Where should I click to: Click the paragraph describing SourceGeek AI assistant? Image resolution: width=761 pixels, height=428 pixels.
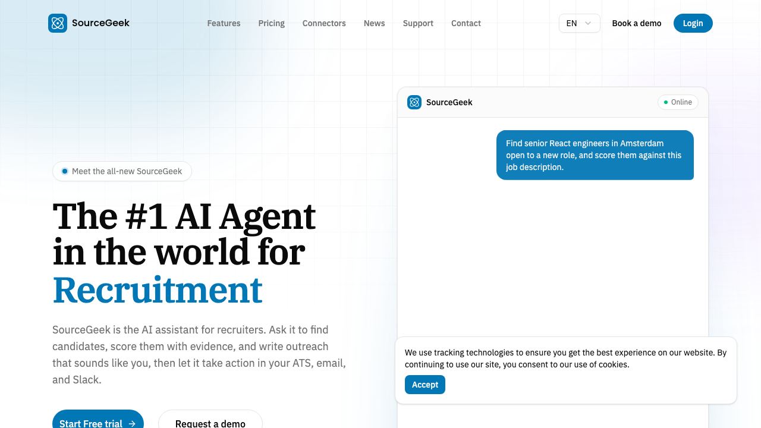(199, 355)
